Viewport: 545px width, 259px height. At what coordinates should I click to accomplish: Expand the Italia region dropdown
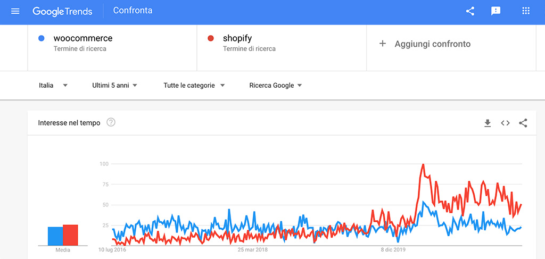53,86
